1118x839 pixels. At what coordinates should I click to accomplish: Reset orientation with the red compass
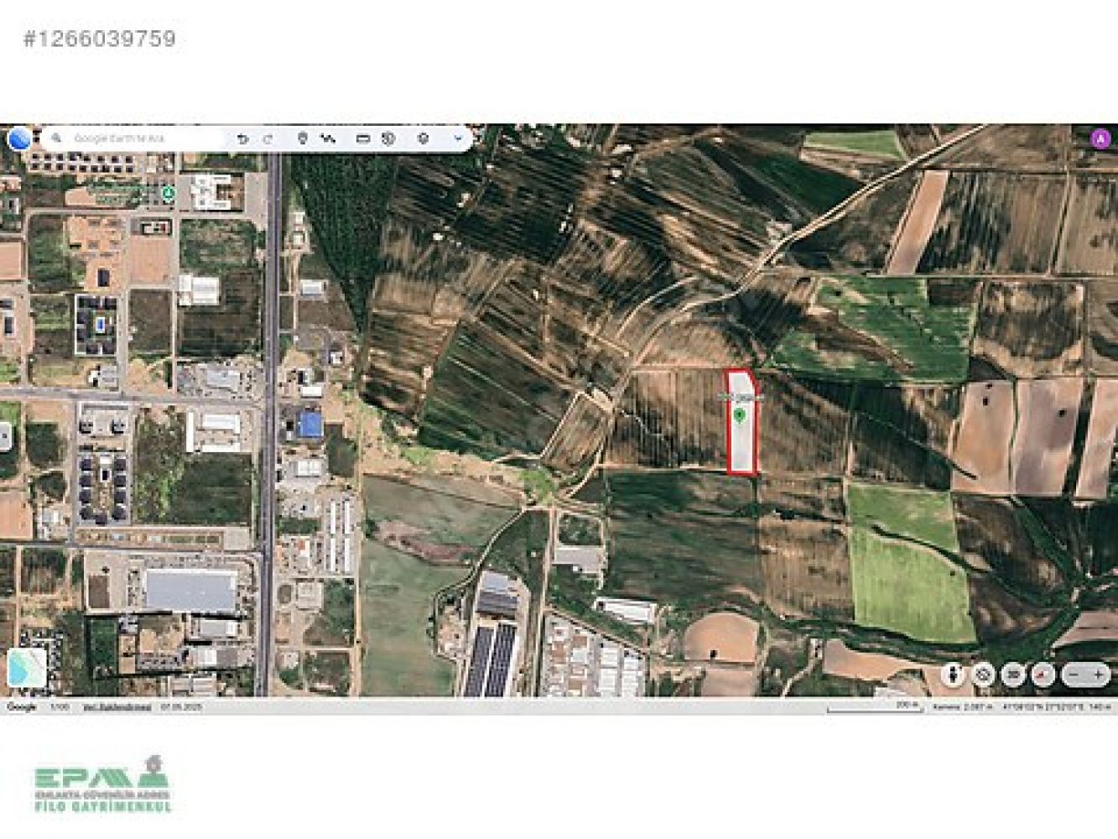(x=1043, y=674)
